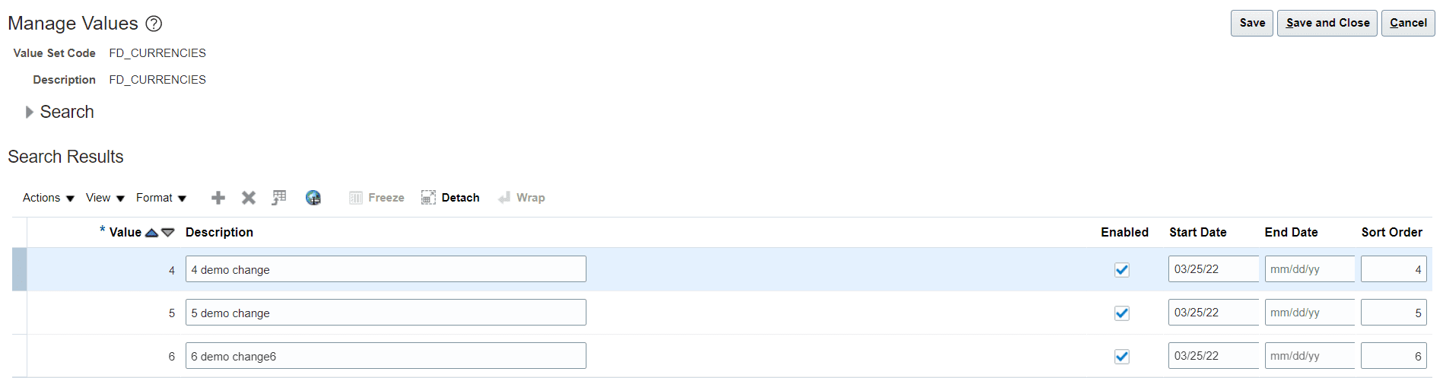
Task: Click End Date field for value 4
Action: click(1310, 269)
